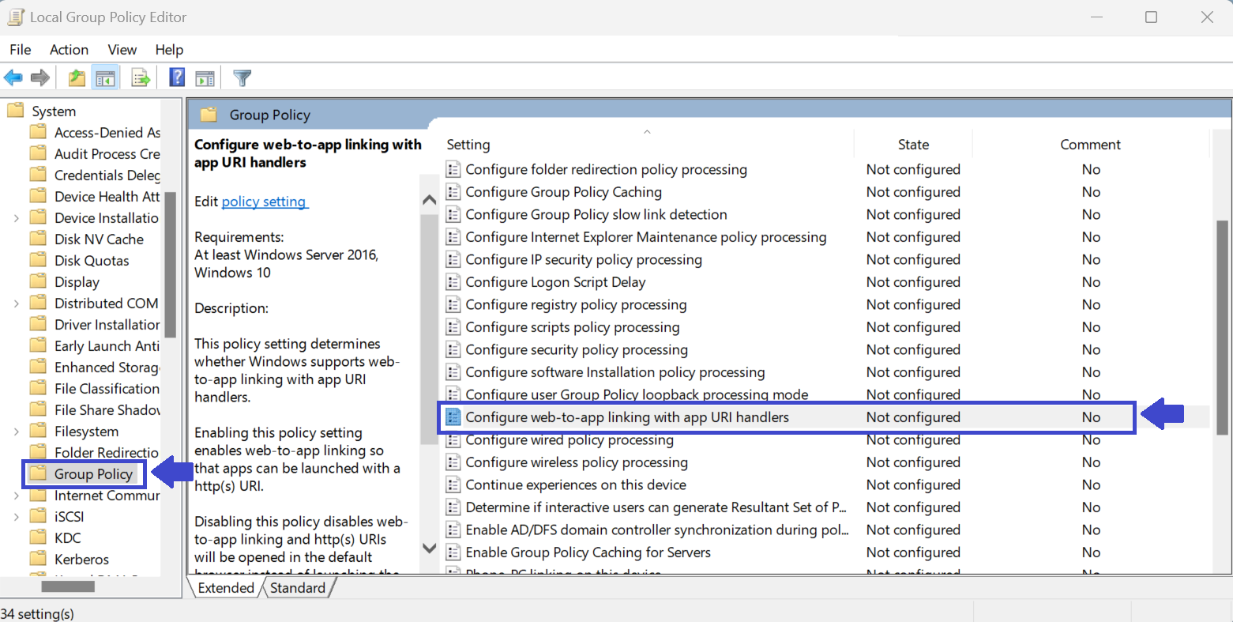The height and width of the screenshot is (622, 1233).
Task: Expand the iSCSI folder node
Action: tap(17, 517)
